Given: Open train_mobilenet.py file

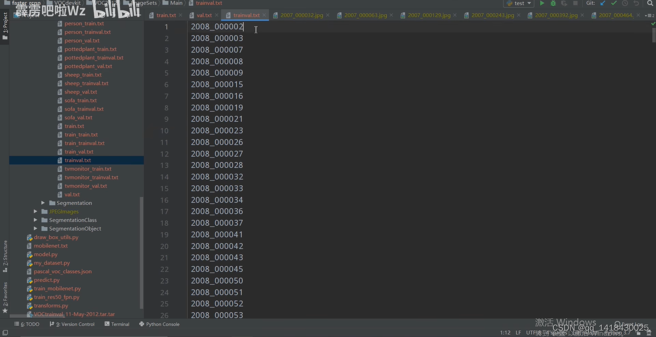Looking at the screenshot, I should tap(57, 289).
